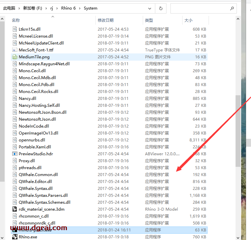
Task: Go to the rj folder breadcrumb
Action: [x=52, y=8]
